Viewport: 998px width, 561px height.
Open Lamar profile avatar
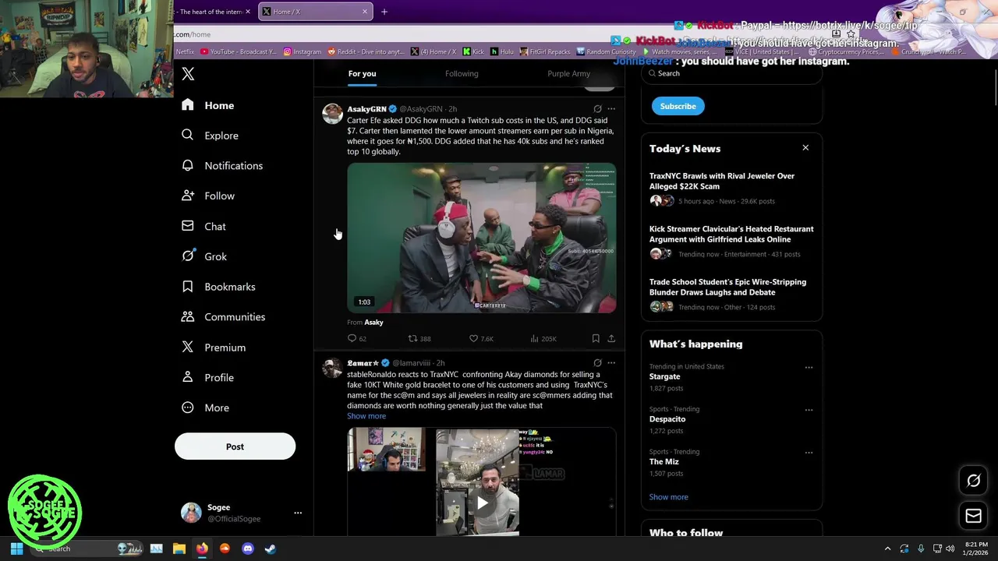pyautogui.click(x=333, y=368)
